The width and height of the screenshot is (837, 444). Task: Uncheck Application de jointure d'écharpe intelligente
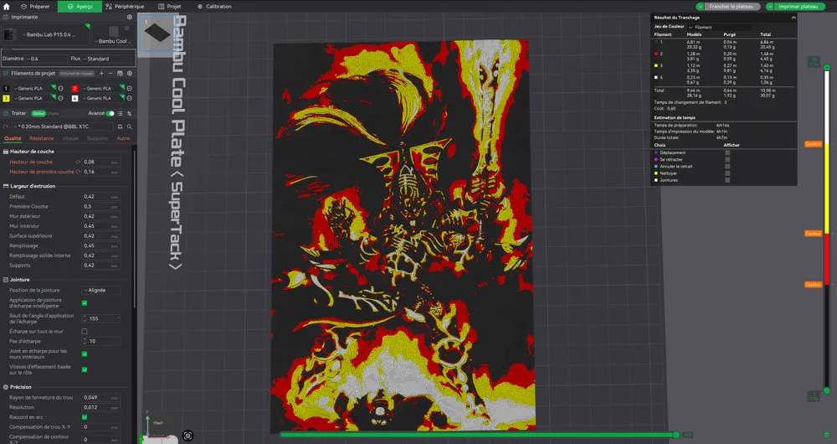(85, 303)
